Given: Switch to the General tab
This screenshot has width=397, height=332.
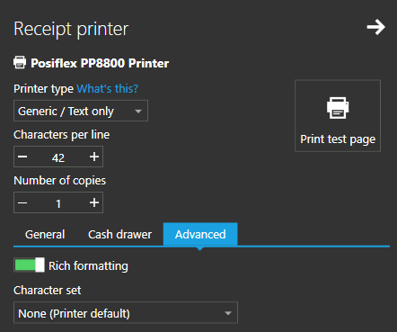Looking at the screenshot, I should (x=45, y=235).
